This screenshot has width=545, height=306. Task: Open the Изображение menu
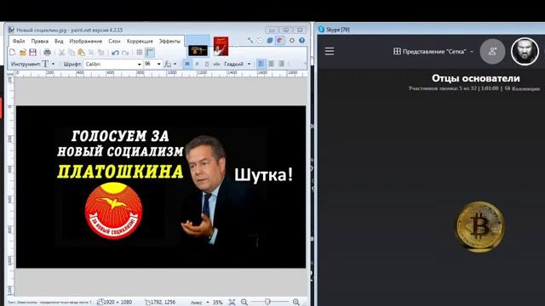pyautogui.click(x=85, y=41)
